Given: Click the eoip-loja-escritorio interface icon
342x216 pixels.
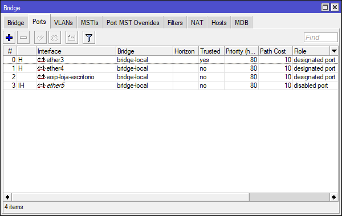Looking at the screenshot, I should (x=41, y=77).
